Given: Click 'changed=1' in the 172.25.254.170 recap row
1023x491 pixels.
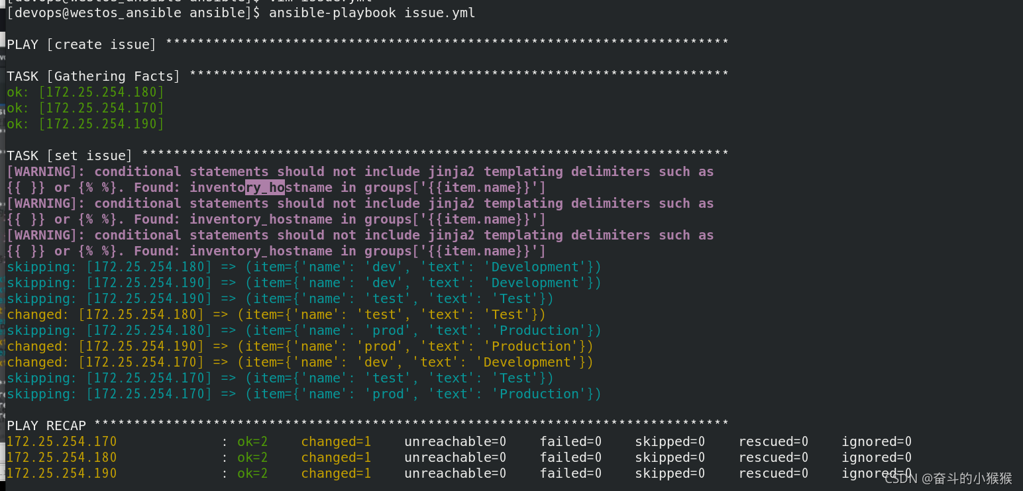Looking at the screenshot, I should [337, 442].
